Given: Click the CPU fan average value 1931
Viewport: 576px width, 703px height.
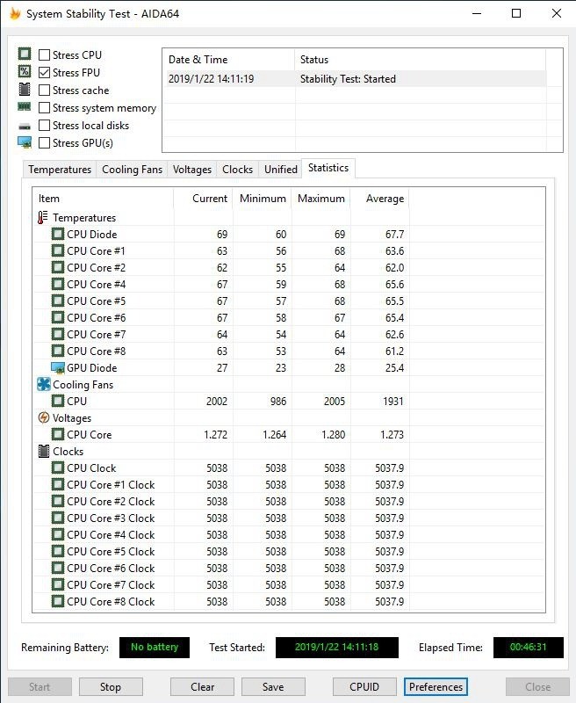Looking at the screenshot, I should coord(392,401).
